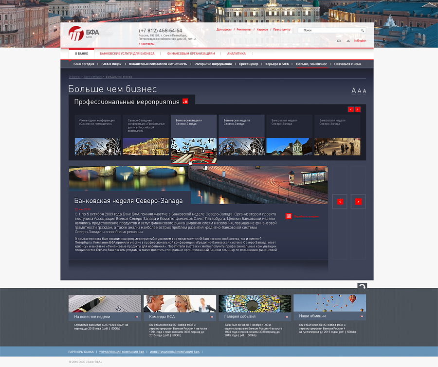Viewport: 438px width, 367px height.
Task: Open the mail envelope icon in header
Action: tap(339, 41)
